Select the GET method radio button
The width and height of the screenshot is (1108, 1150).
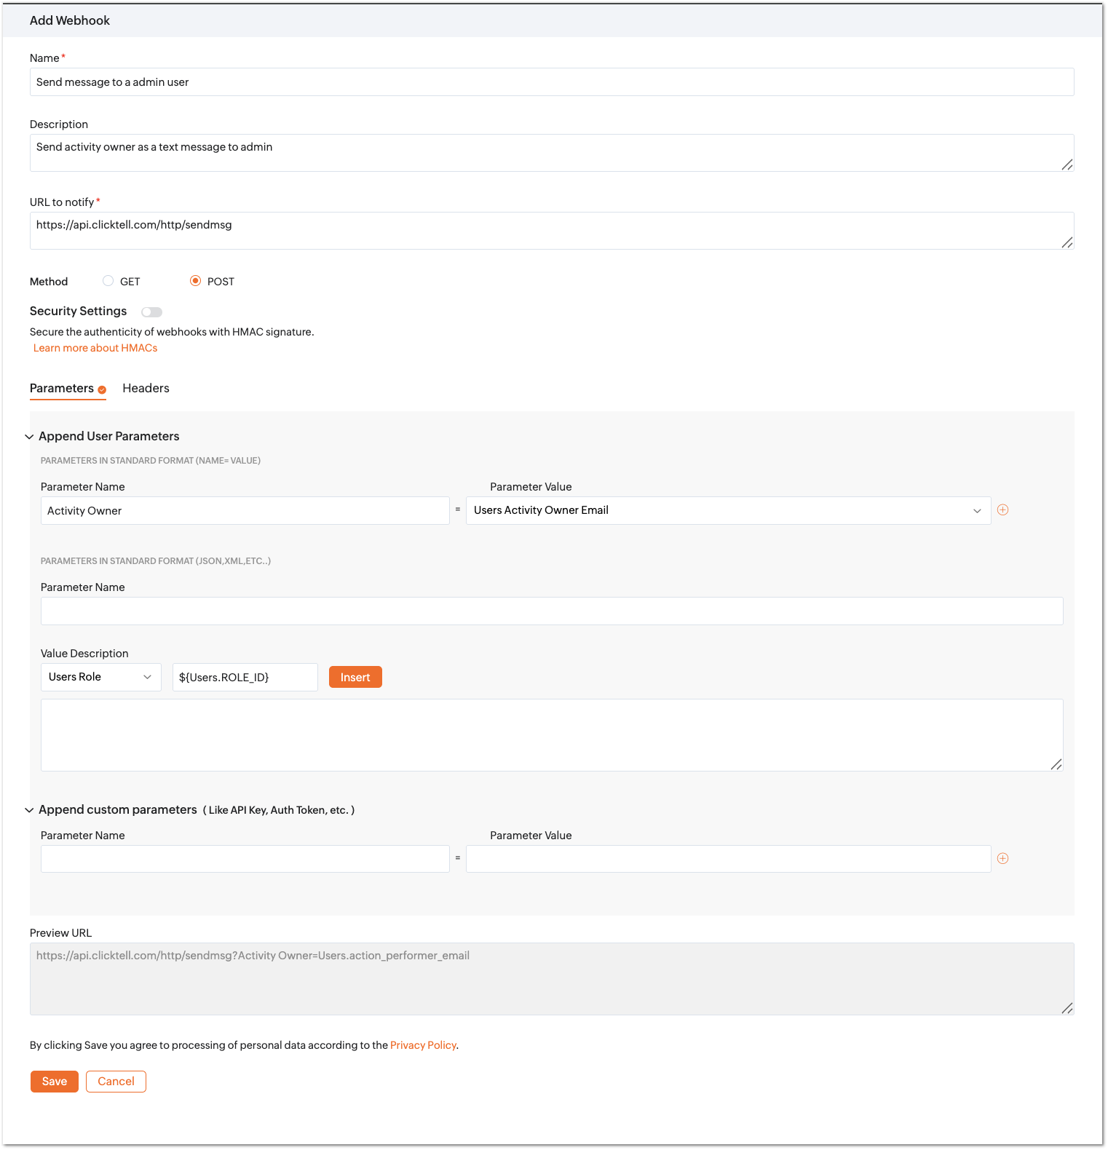108,281
